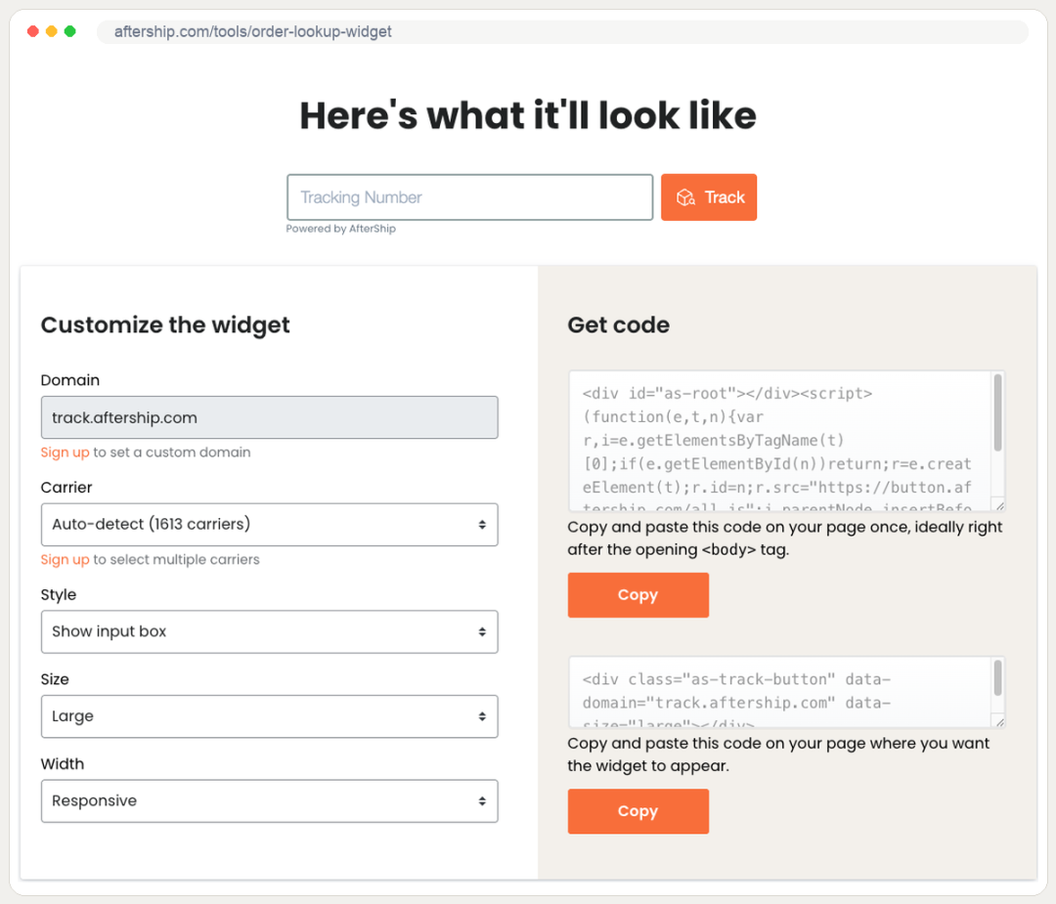
Task: Click the Here's what it'll look like heading
Action: [x=528, y=115]
